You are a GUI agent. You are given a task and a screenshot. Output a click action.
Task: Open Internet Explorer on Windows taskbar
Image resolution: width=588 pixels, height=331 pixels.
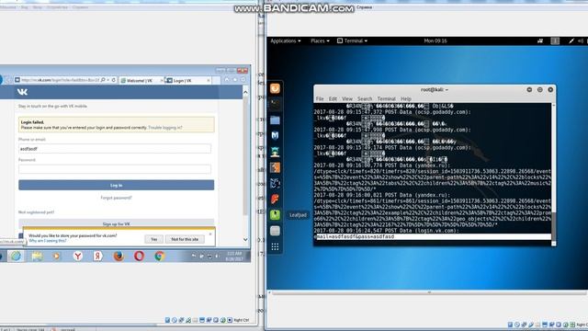[x=16, y=257]
